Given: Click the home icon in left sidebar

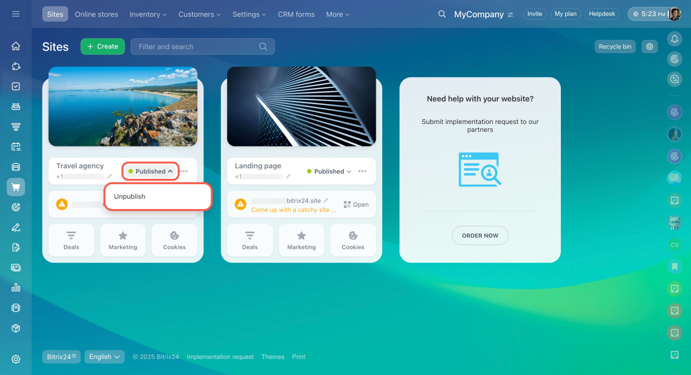Looking at the screenshot, I should 16,46.
